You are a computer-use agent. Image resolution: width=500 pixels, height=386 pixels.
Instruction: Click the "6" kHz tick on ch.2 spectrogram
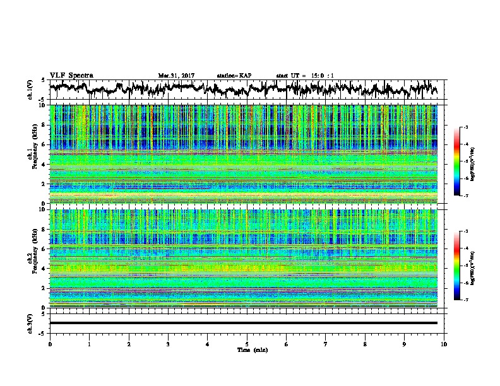pyautogui.click(x=44, y=249)
